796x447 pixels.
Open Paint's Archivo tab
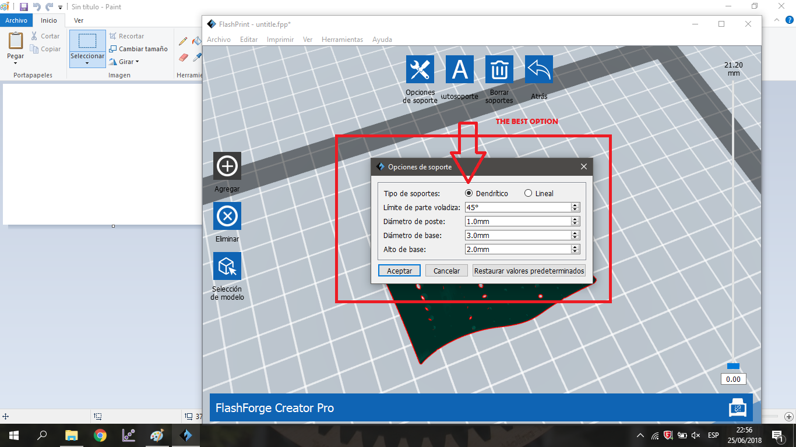[x=16, y=20]
